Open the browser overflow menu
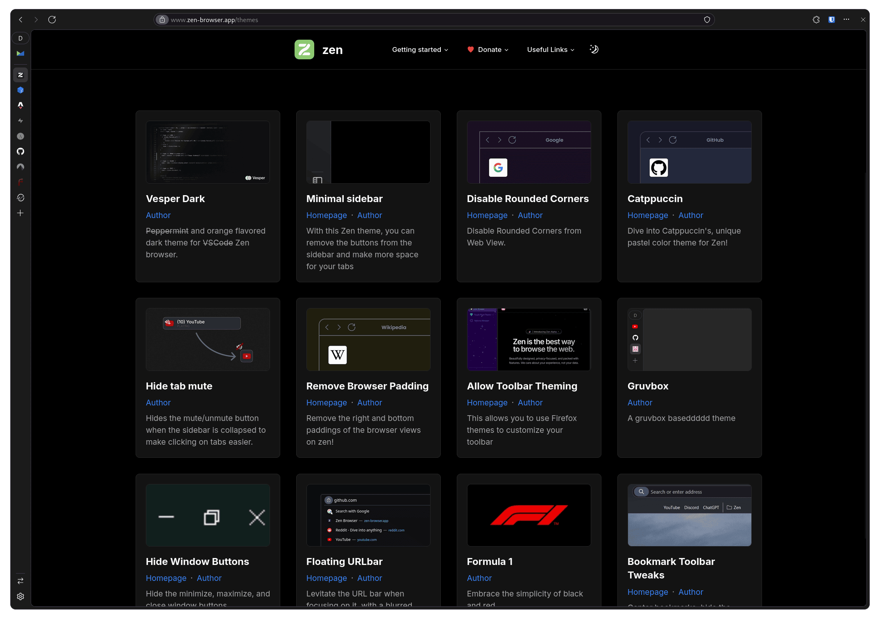This screenshot has width=880, height=621. tap(846, 19)
